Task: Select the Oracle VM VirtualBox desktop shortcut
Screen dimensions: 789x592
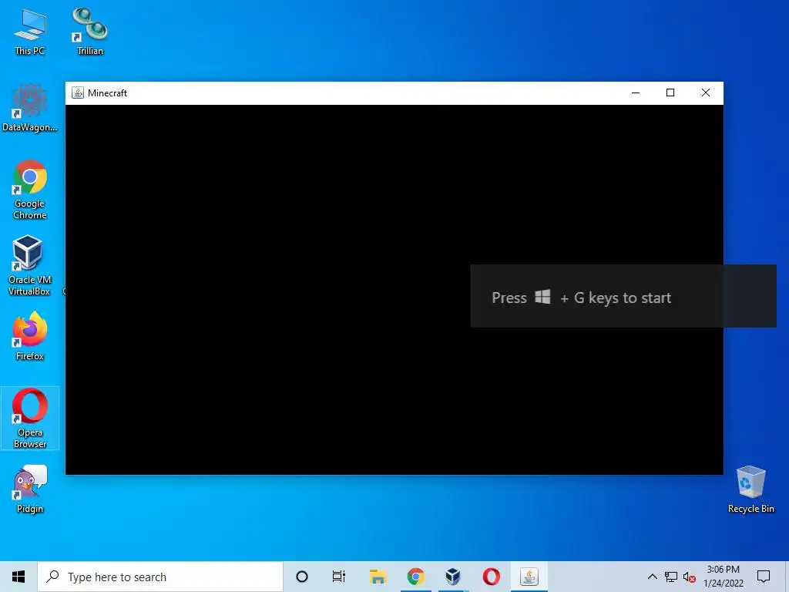Action: click(30, 266)
